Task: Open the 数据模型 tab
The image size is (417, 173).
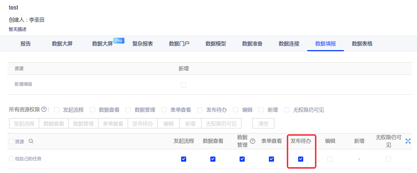Action: tap(216, 44)
